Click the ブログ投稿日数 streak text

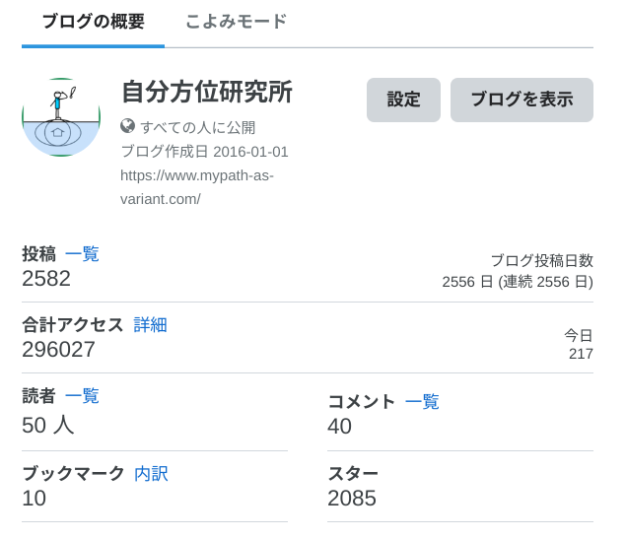tap(518, 271)
